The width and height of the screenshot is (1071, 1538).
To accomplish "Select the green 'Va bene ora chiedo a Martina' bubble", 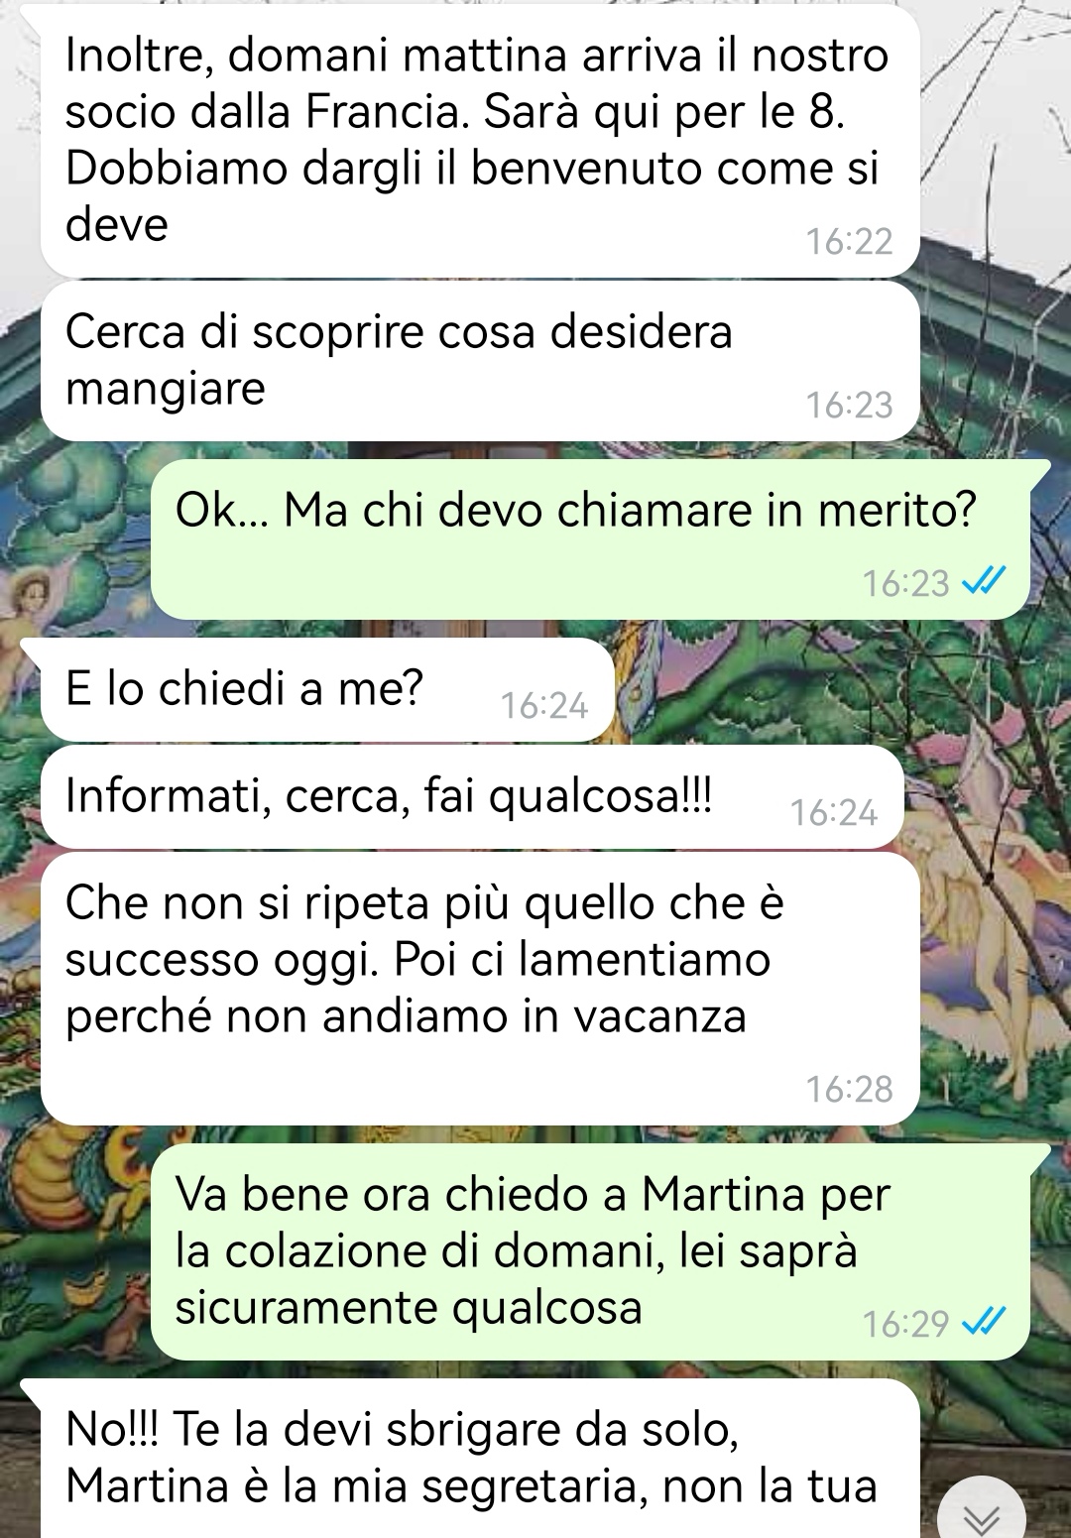I will pyautogui.click(x=590, y=1251).
